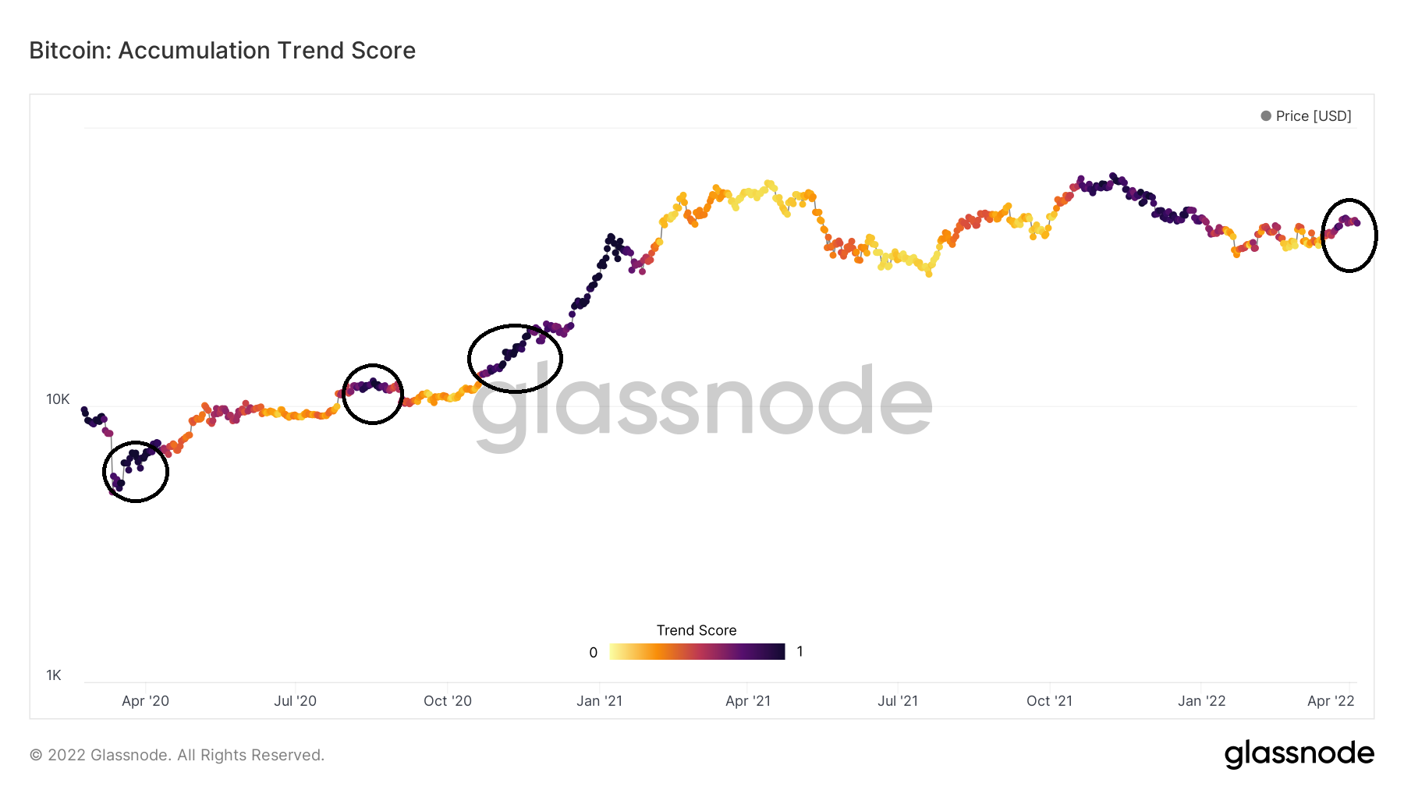Click the circled cluster near November 2020
The image size is (1404, 790).
pyautogui.click(x=515, y=359)
